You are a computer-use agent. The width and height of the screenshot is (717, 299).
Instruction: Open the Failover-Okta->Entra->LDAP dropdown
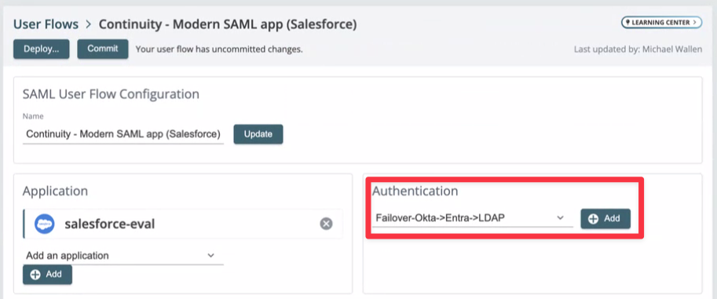click(x=472, y=218)
